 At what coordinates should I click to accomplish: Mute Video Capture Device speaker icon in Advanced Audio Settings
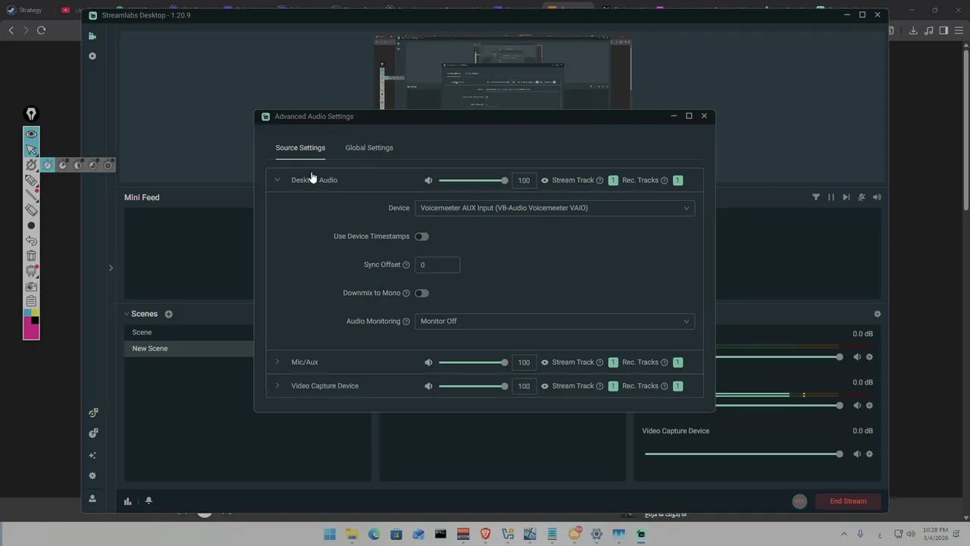coord(428,386)
